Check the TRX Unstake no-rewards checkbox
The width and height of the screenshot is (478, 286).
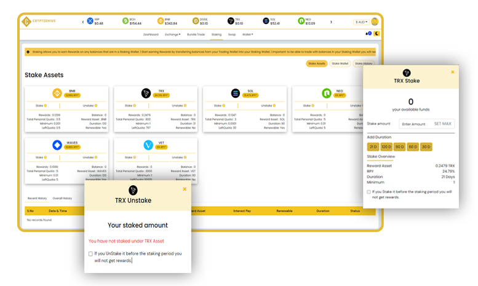[91, 253]
